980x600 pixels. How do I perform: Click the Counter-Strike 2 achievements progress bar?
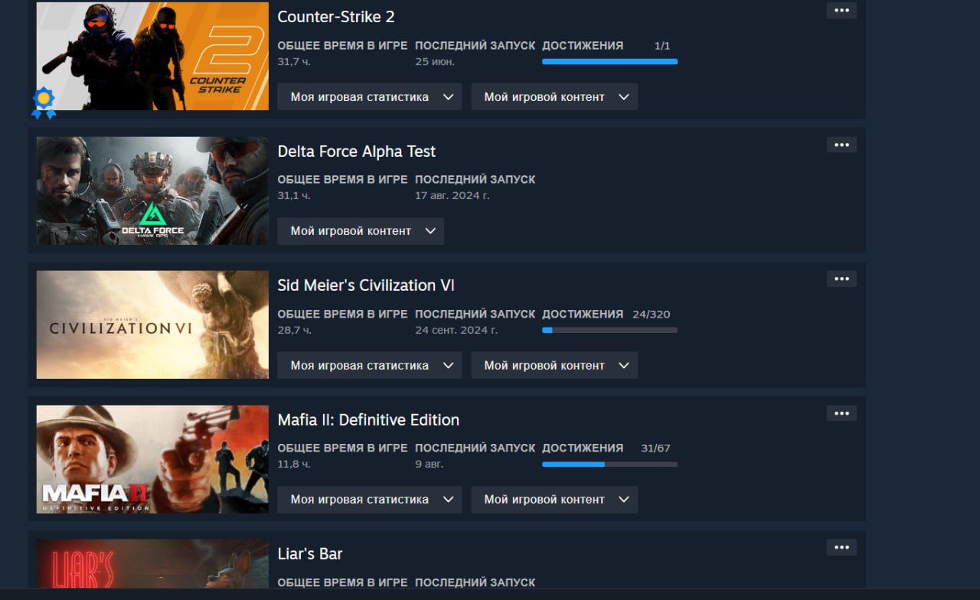(609, 61)
